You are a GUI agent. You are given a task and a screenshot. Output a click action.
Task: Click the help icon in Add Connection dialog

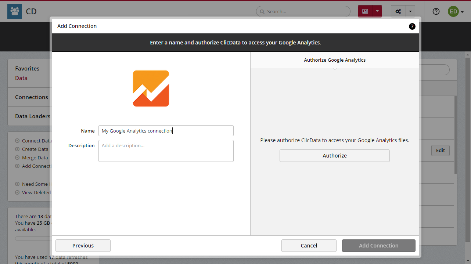point(412,26)
